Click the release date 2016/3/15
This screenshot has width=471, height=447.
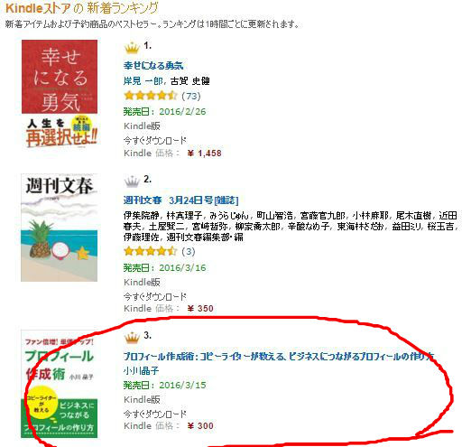[x=182, y=385]
